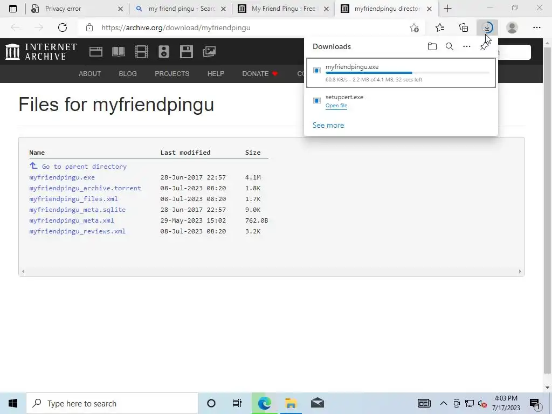View site information lock icon
552x414 pixels.
pos(89,27)
